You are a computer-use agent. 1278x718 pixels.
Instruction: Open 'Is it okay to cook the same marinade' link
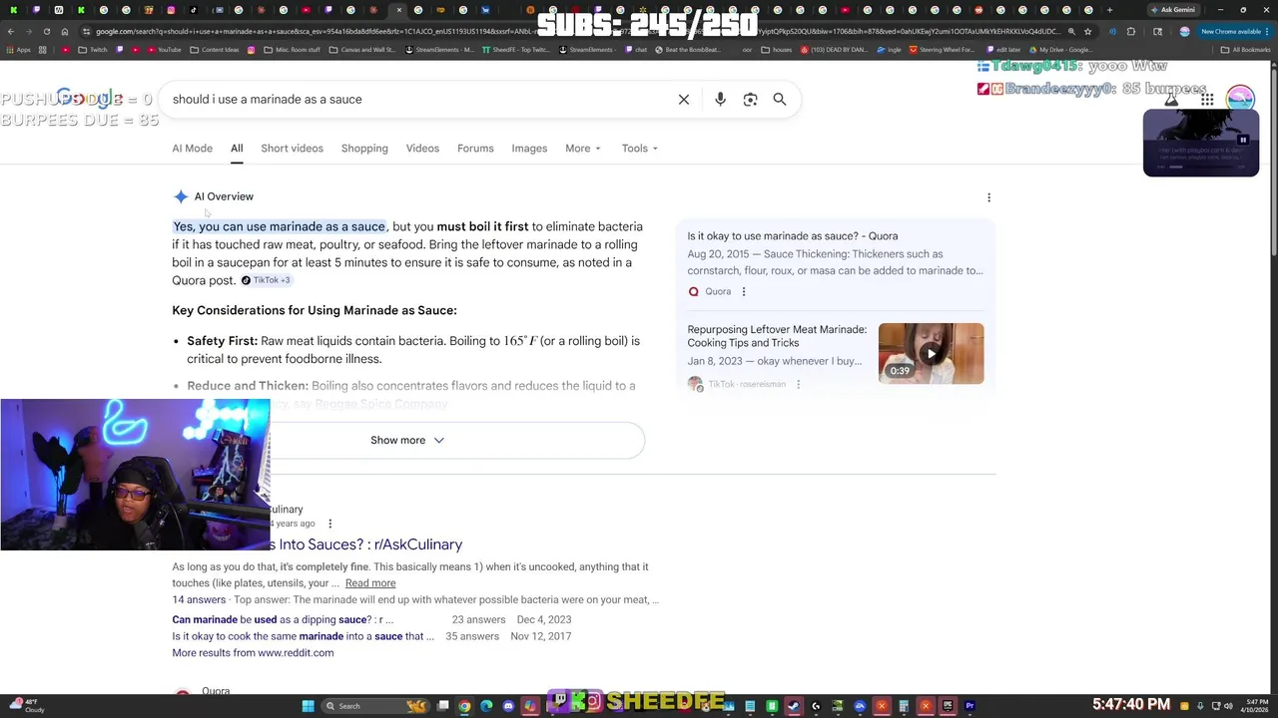(303, 636)
